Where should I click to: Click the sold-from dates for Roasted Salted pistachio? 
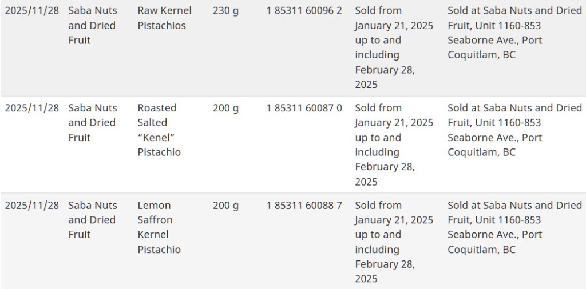394,144
